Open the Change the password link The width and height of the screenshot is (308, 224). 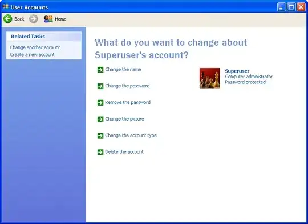pos(128,86)
